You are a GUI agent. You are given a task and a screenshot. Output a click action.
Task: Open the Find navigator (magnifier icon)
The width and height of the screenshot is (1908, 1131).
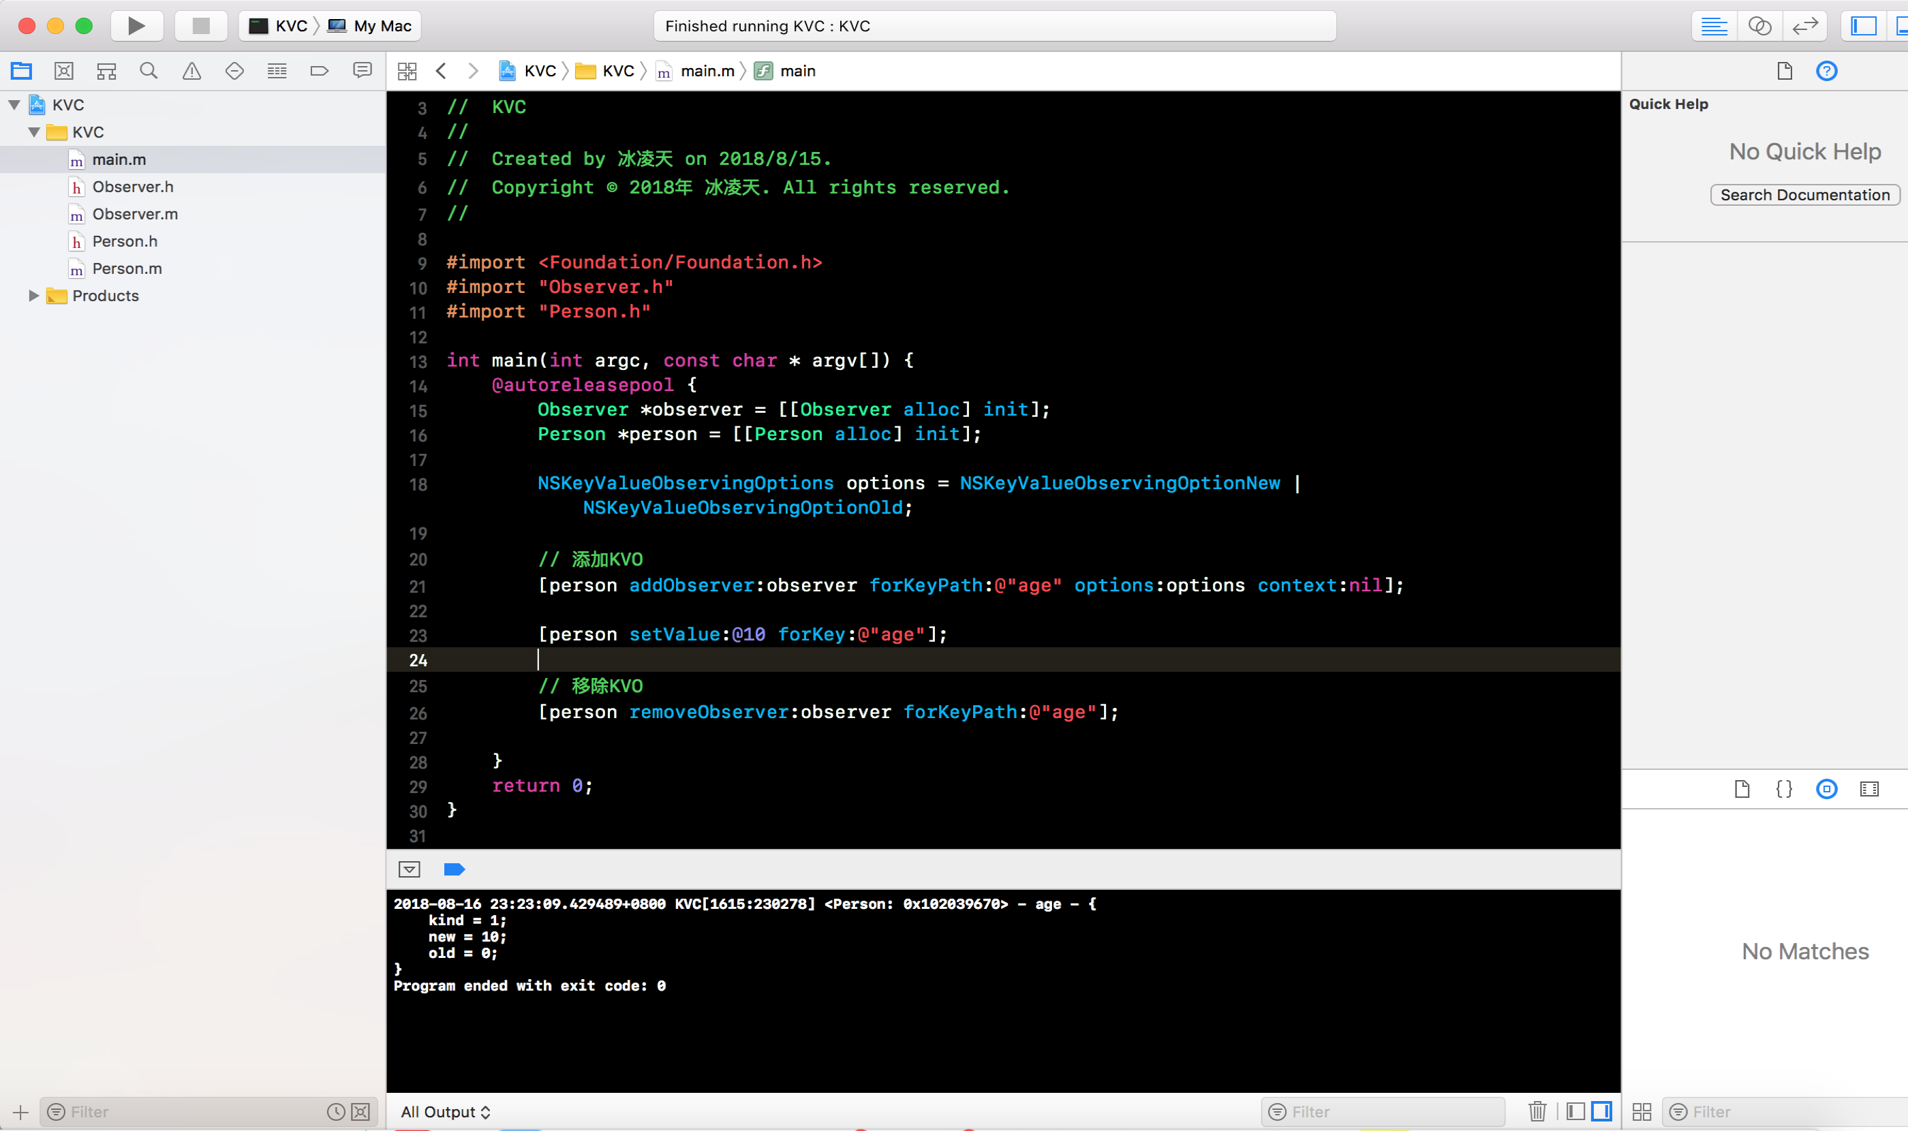(x=149, y=71)
